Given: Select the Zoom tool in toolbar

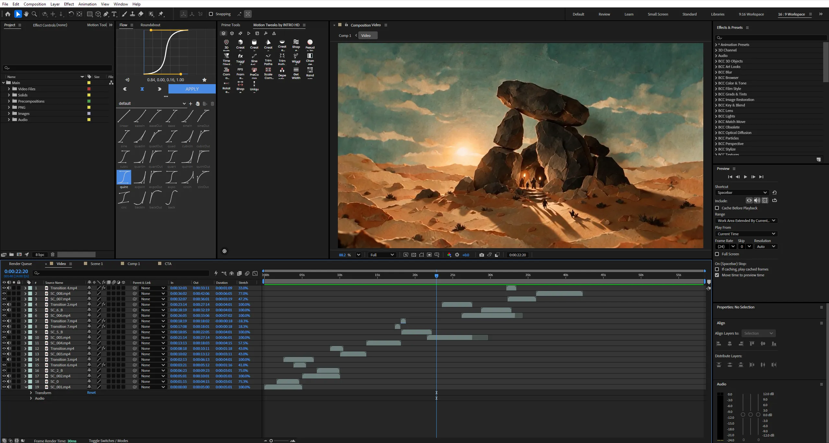Looking at the screenshot, I should point(34,14).
